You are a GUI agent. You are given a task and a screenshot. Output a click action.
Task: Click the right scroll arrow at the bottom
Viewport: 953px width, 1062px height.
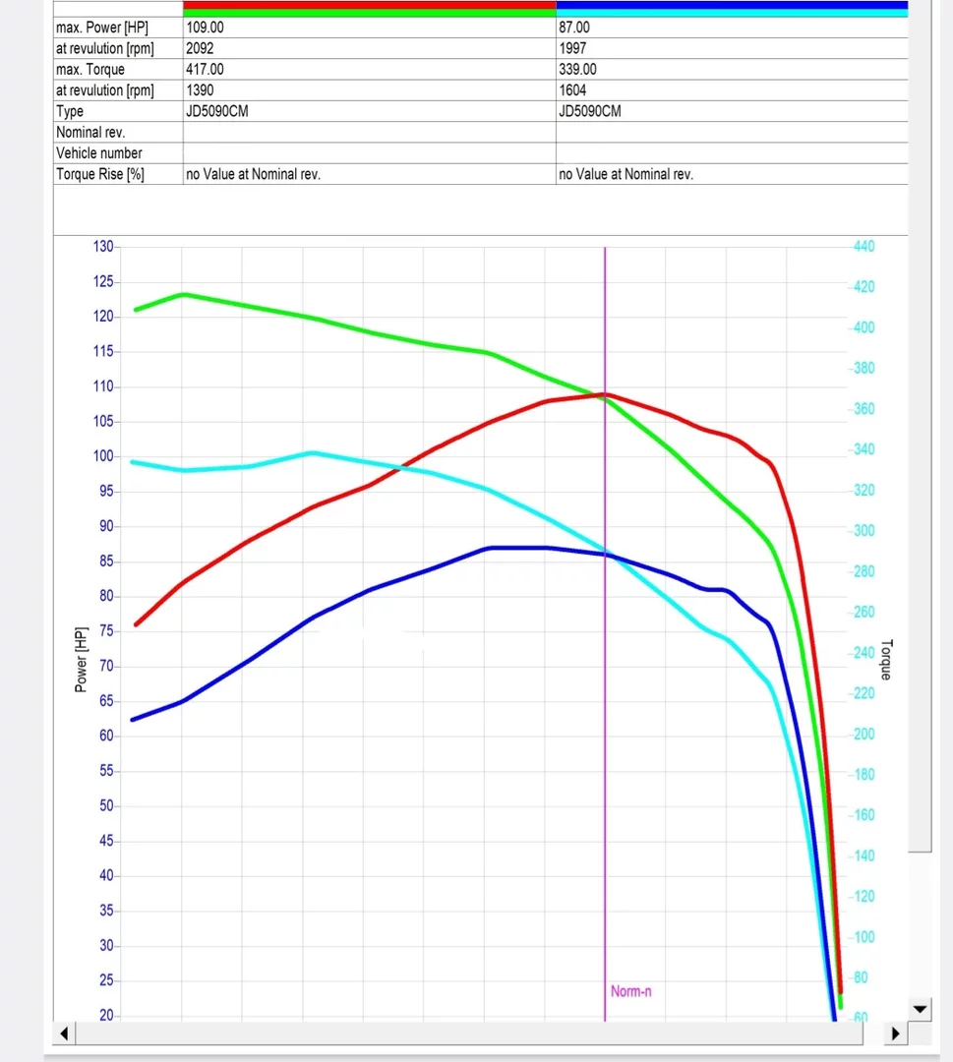click(895, 1033)
